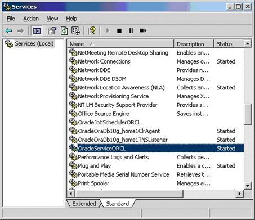Open the Properties toolbar icon
The width and height of the screenshot is (255, 220).
coord(52,30)
